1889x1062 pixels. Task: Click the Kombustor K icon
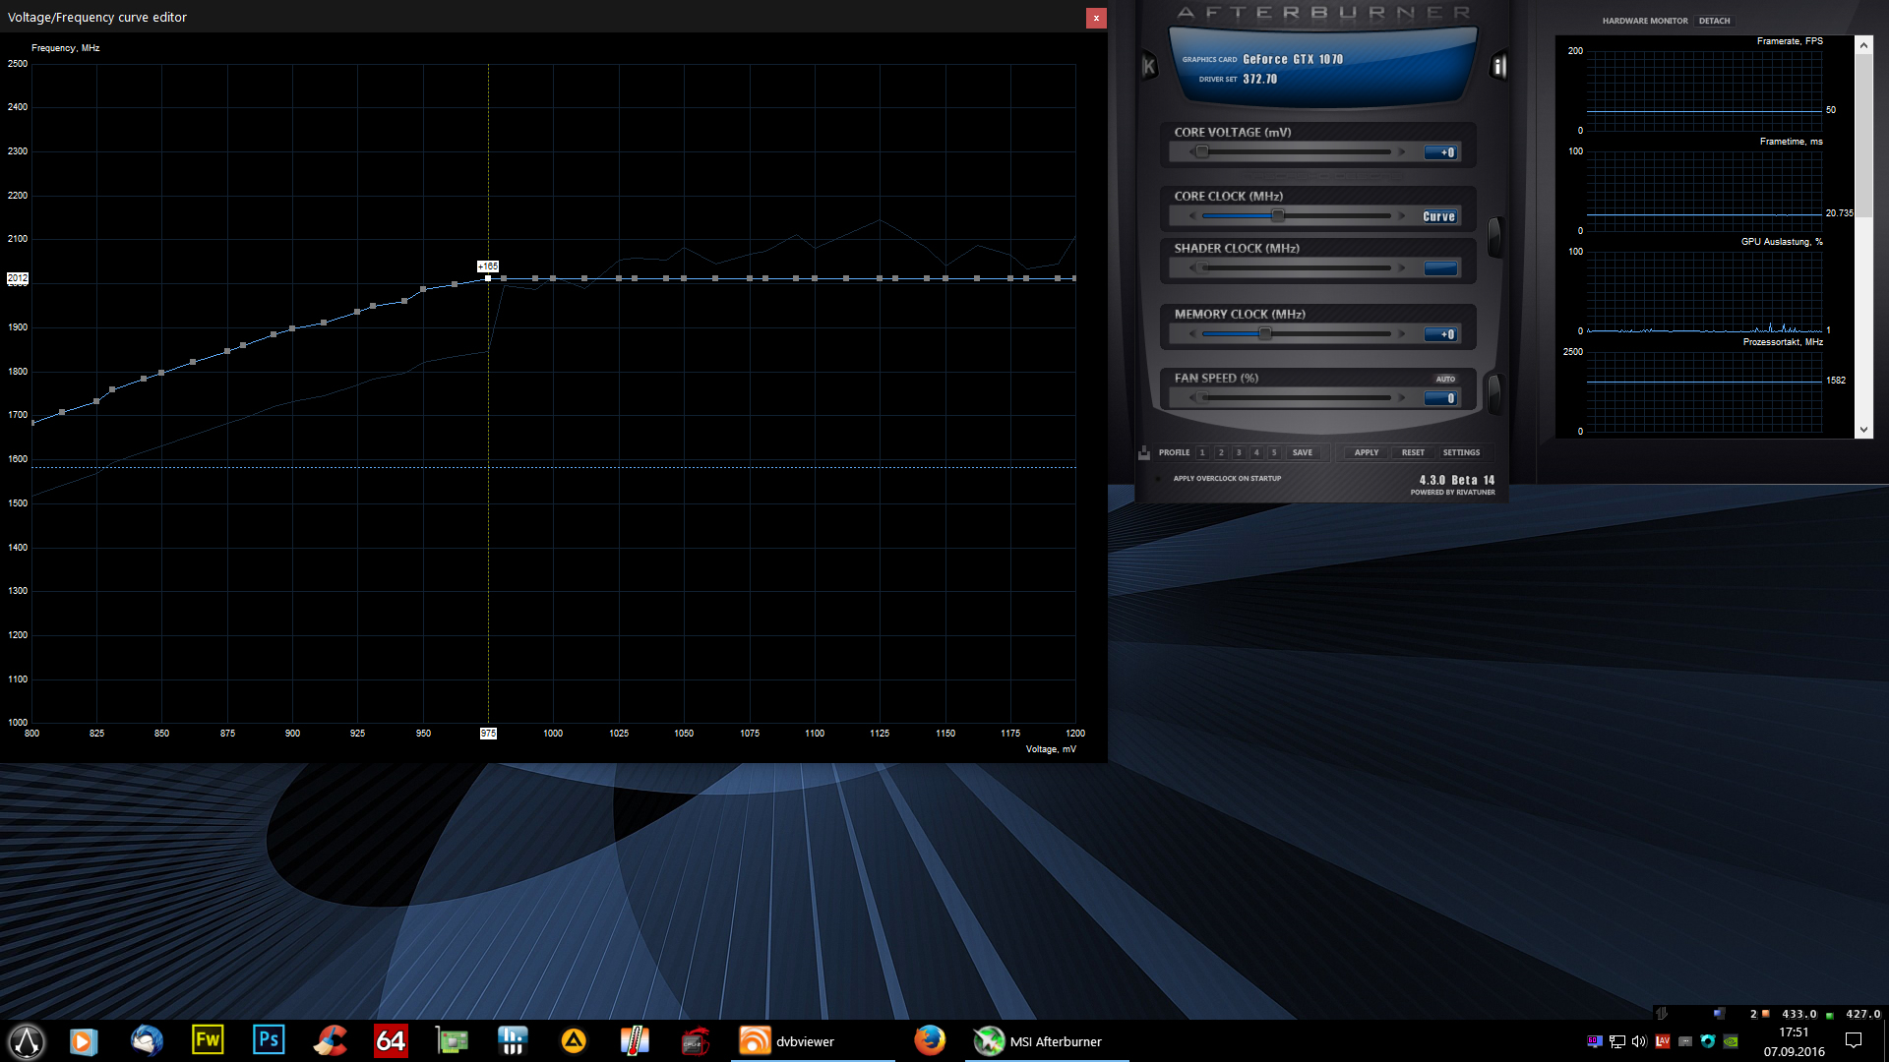(x=1148, y=67)
